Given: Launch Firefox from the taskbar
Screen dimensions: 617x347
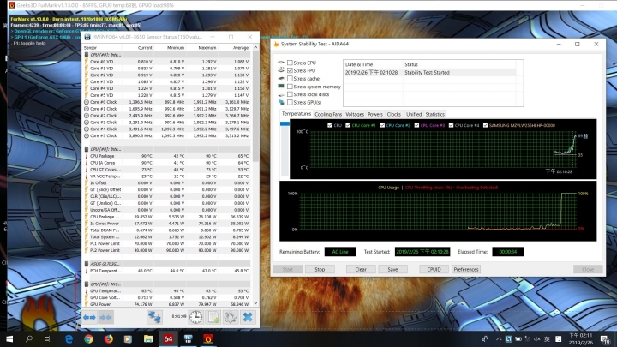Looking at the screenshot, I should pos(108,338).
